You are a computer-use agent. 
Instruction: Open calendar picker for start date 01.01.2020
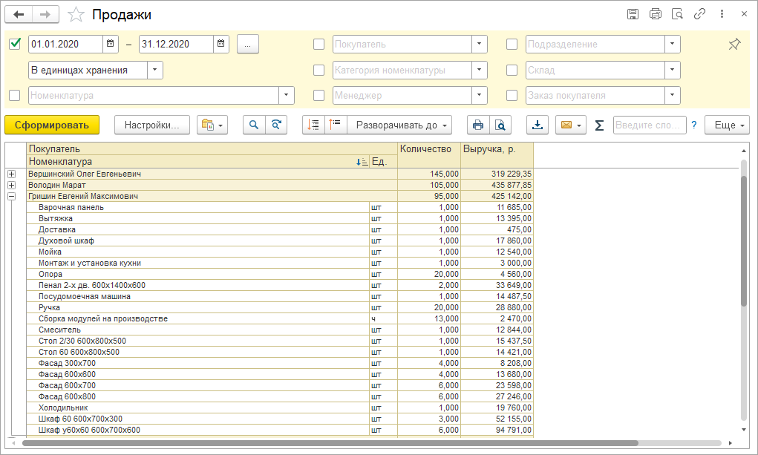(x=110, y=44)
